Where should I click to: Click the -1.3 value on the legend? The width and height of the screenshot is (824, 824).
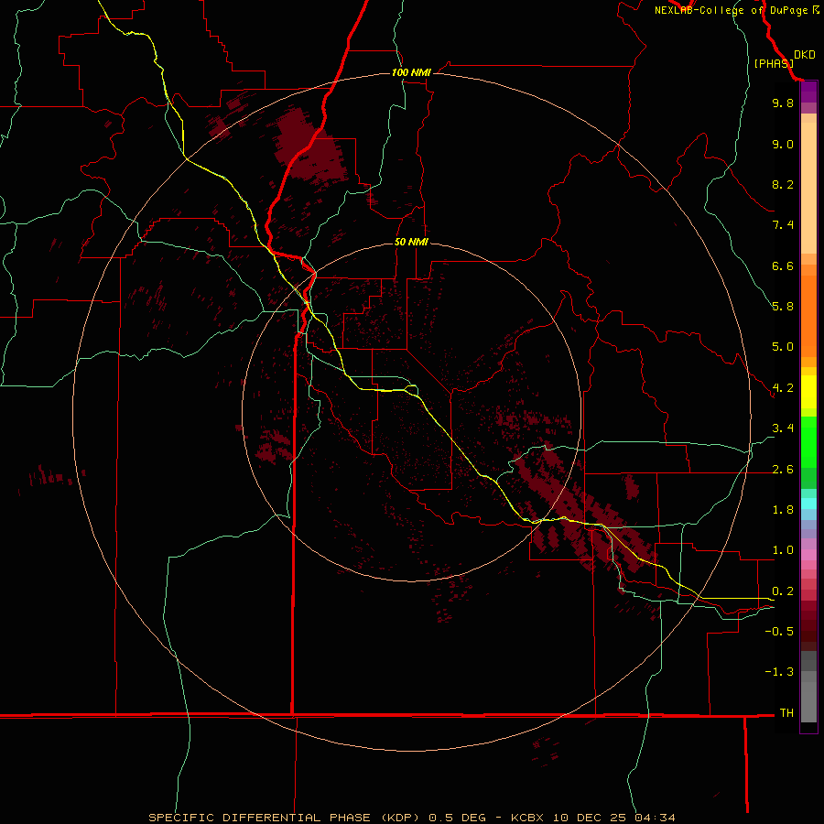coord(779,672)
